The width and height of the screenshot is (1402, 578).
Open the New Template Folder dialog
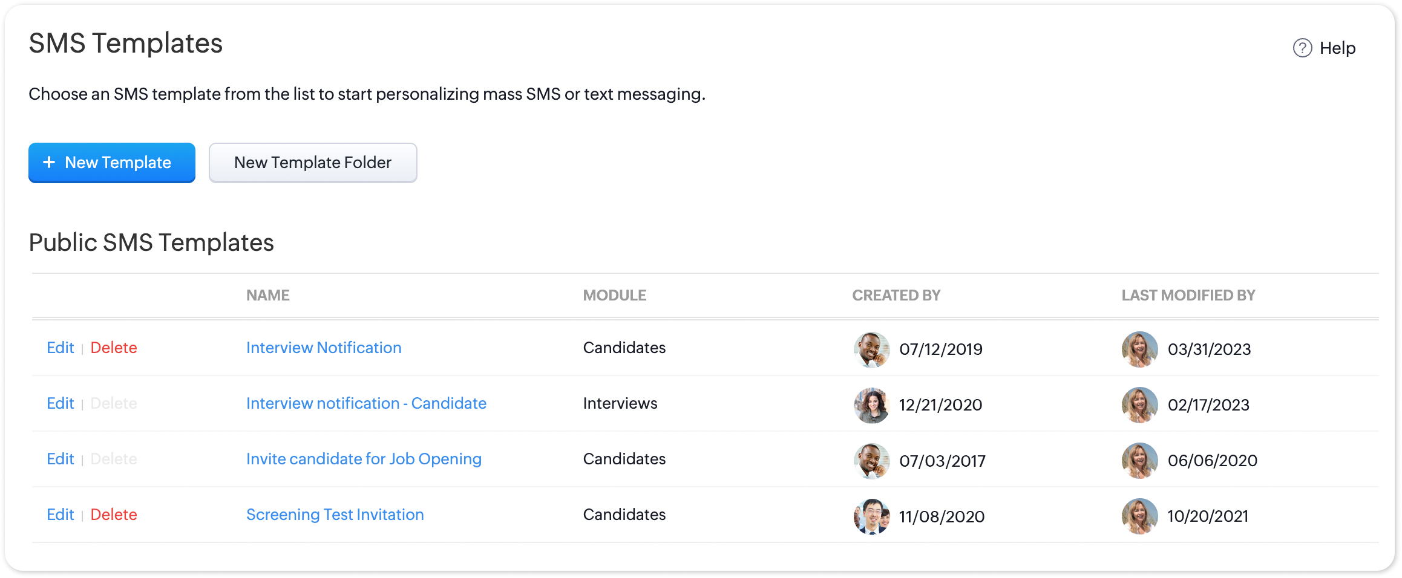click(313, 163)
